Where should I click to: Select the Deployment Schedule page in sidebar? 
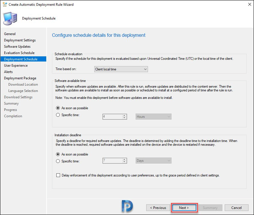coord(23,59)
